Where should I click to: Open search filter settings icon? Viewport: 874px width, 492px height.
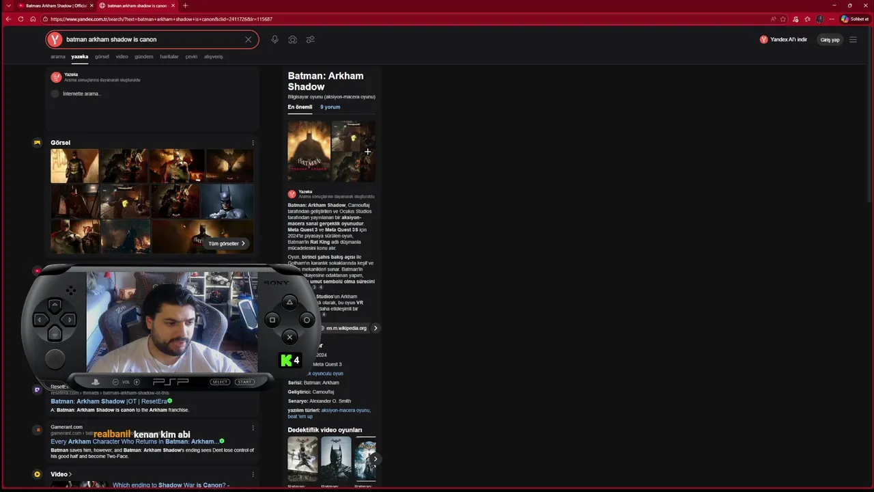tap(310, 40)
